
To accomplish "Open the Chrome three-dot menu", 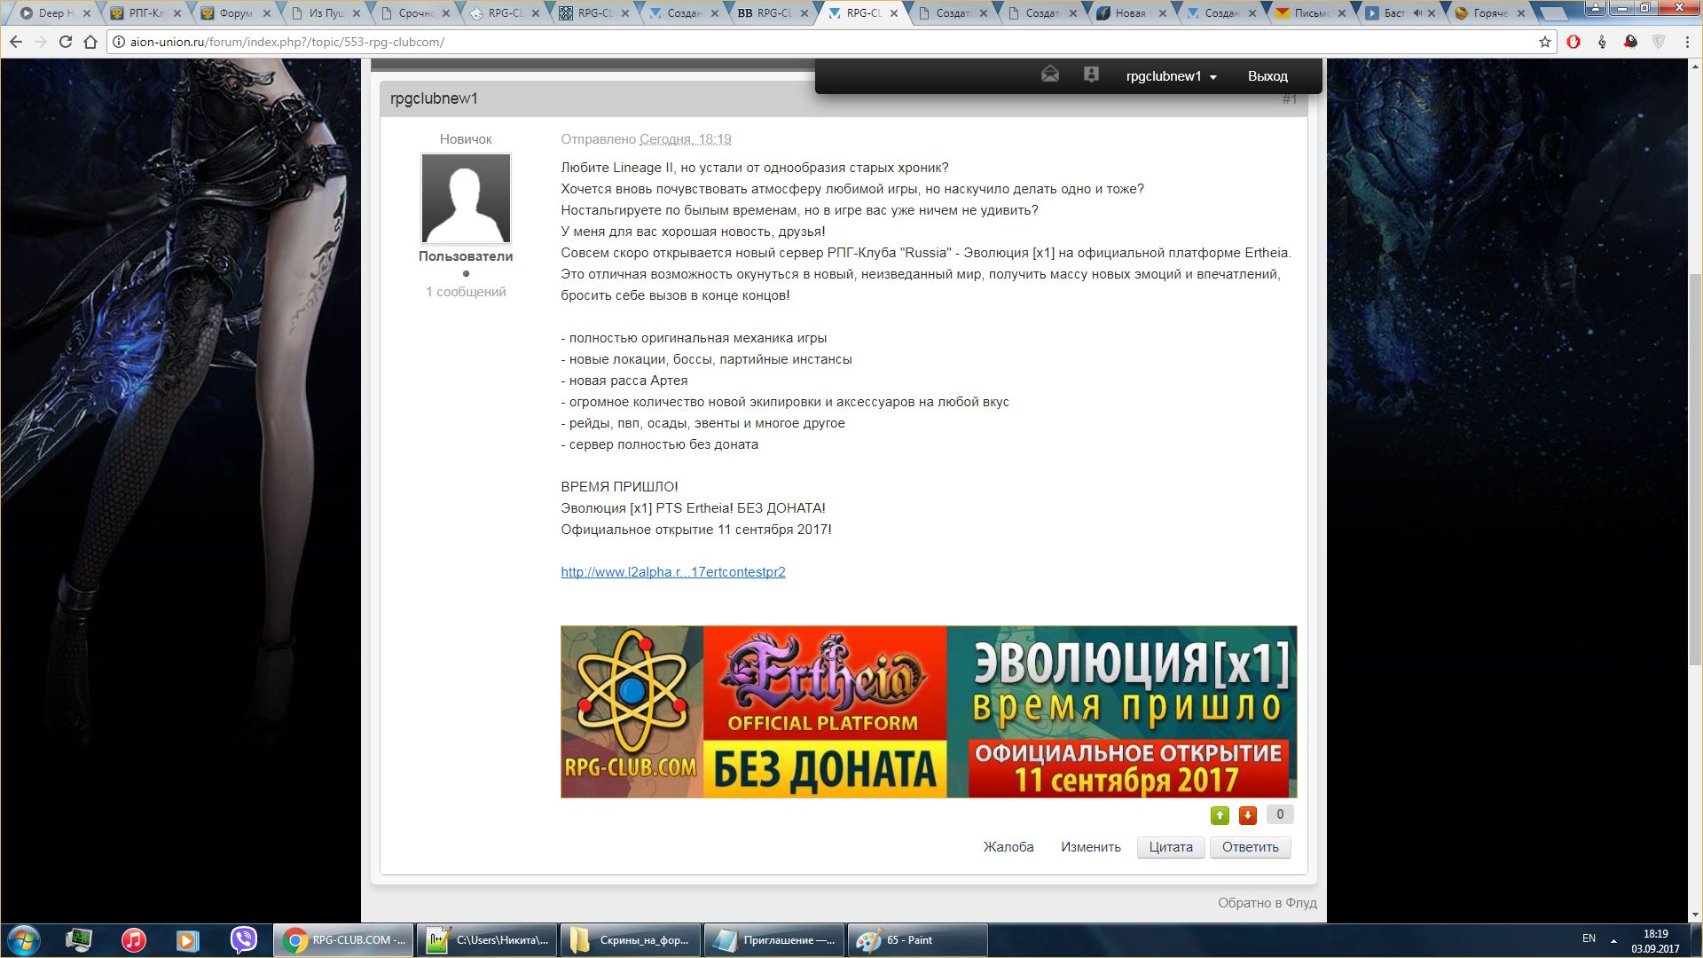I will (x=1687, y=42).
